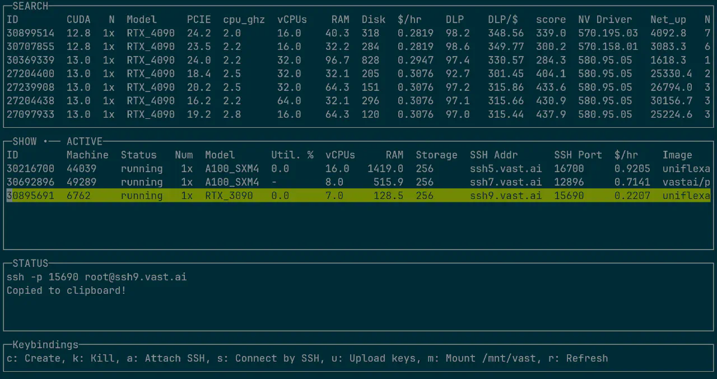This screenshot has height=379, width=717.
Task: Click the SSH Addr column header
Action: tap(493, 155)
